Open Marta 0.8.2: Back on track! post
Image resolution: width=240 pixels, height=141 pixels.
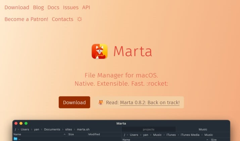pyautogui.click(x=150, y=102)
